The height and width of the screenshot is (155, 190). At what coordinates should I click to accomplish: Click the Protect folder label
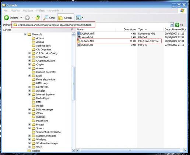pos(40,124)
